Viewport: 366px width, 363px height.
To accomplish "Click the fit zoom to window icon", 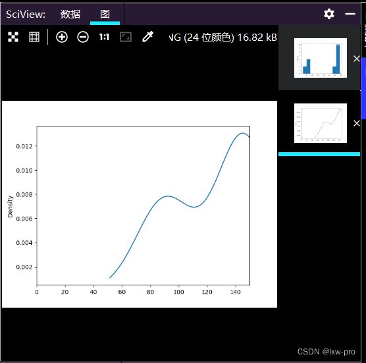I will click(x=126, y=37).
